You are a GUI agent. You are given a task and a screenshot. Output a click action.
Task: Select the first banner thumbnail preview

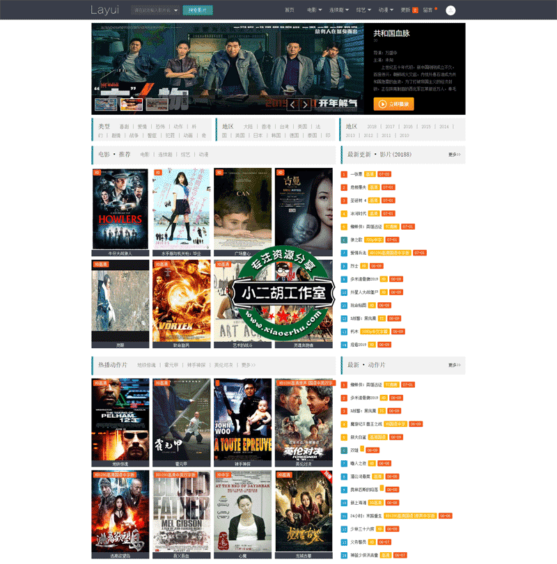[105, 104]
